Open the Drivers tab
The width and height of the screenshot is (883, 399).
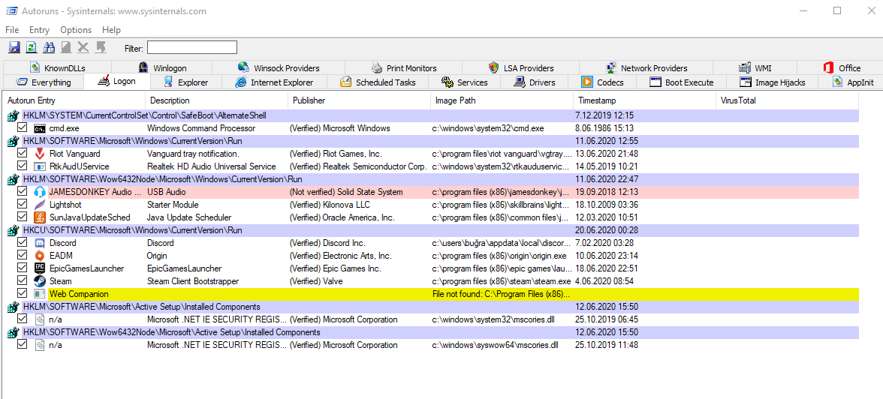[535, 82]
